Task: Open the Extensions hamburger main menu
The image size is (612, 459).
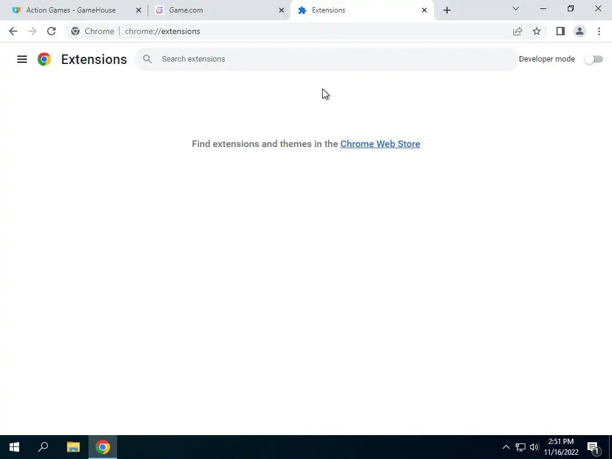Action: click(22, 59)
